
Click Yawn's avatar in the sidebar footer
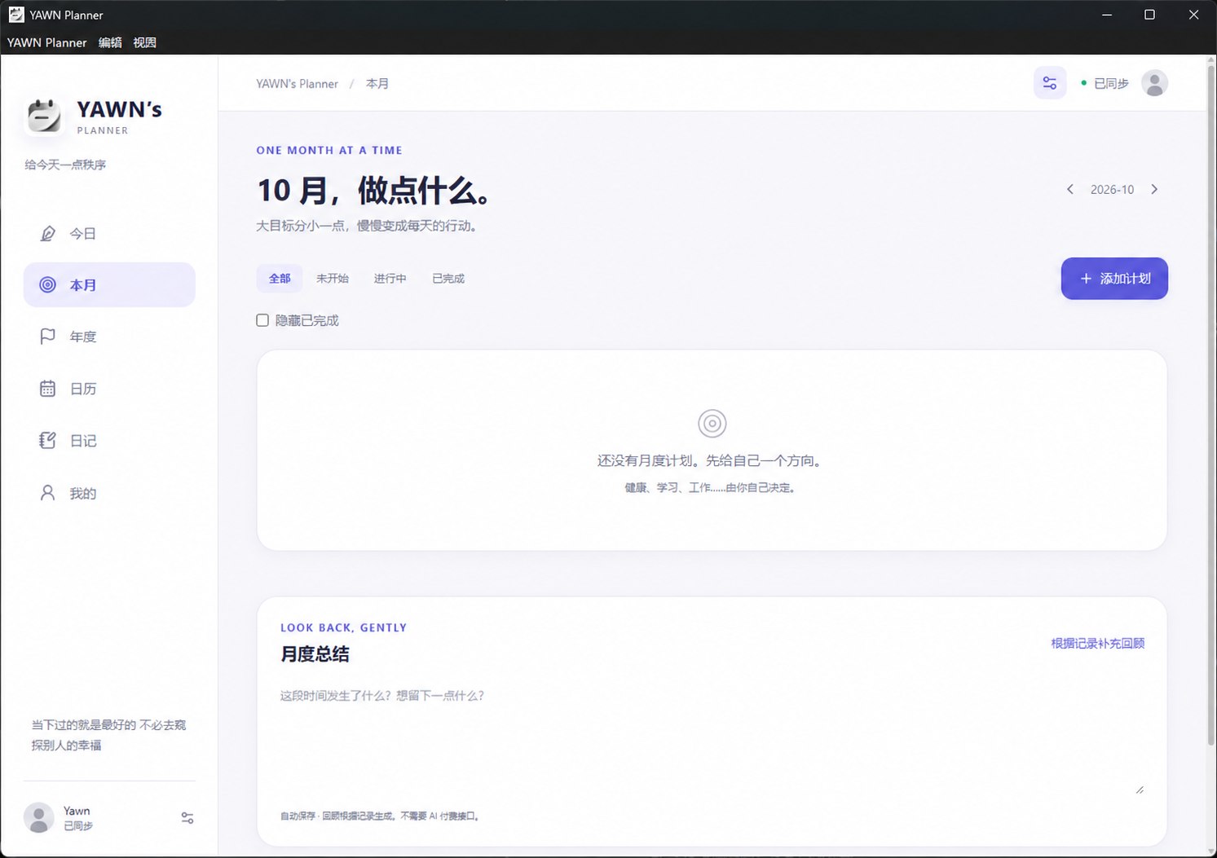pos(38,817)
